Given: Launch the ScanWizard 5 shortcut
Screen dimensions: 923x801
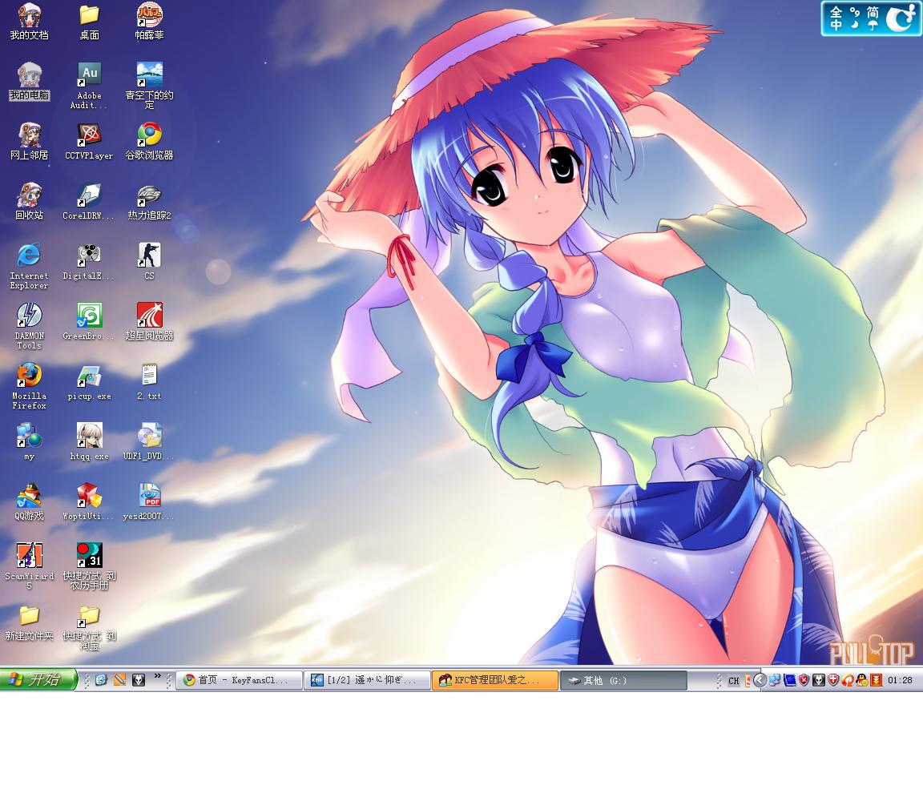Looking at the screenshot, I should click(30, 566).
